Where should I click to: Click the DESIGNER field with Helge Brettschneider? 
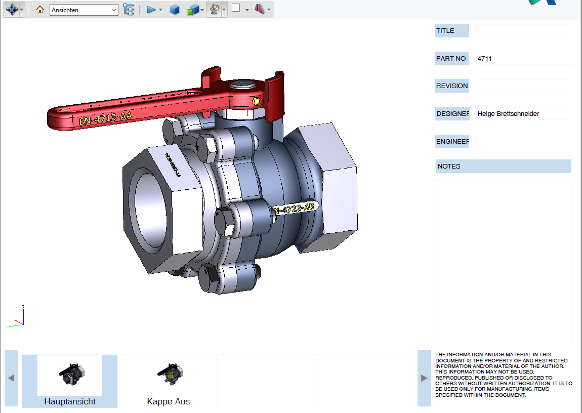524,113
